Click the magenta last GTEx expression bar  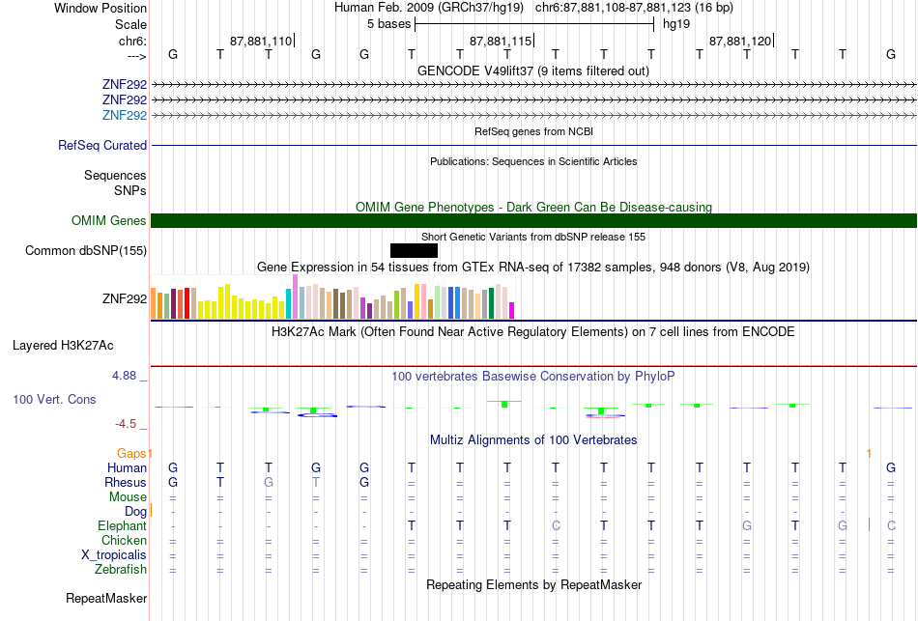coord(512,310)
